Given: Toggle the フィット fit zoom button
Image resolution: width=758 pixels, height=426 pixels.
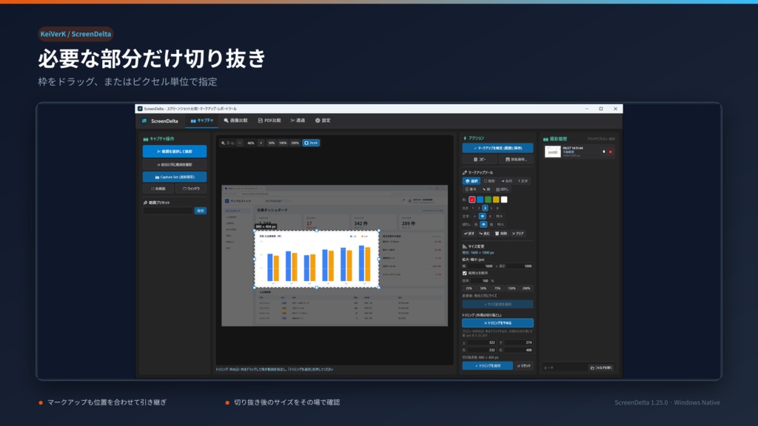Looking at the screenshot, I should tap(312, 143).
